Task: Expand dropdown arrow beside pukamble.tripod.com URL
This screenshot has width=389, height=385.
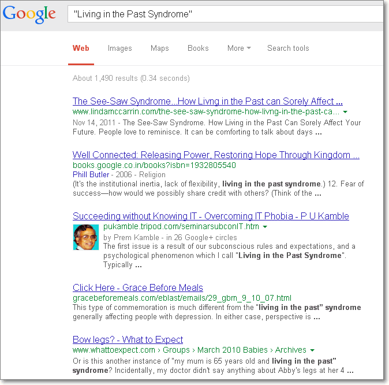Action: [265, 227]
